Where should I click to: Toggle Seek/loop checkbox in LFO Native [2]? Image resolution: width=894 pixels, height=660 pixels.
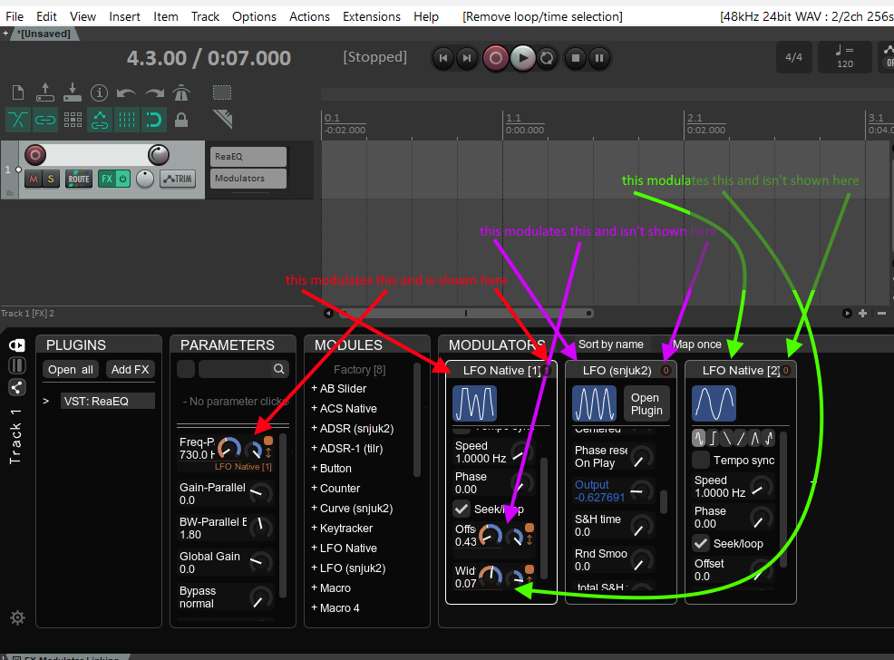[x=701, y=543]
